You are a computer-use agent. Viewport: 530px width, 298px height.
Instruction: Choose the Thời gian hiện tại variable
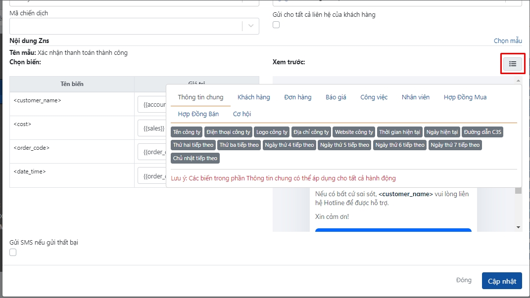[x=399, y=132]
